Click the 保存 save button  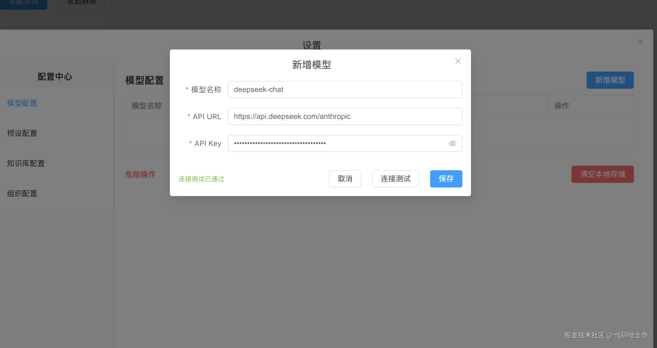pyautogui.click(x=446, y=179)
